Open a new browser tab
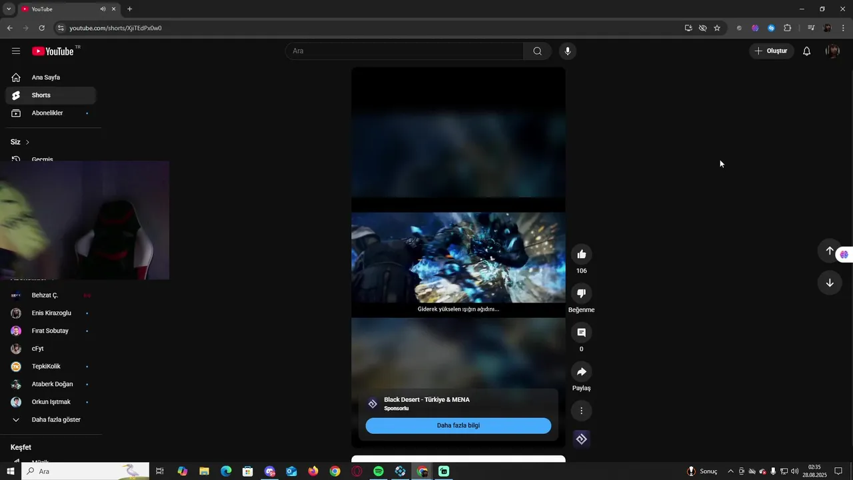The height and width of the screenshot is (480, 853). pos(129,9)
